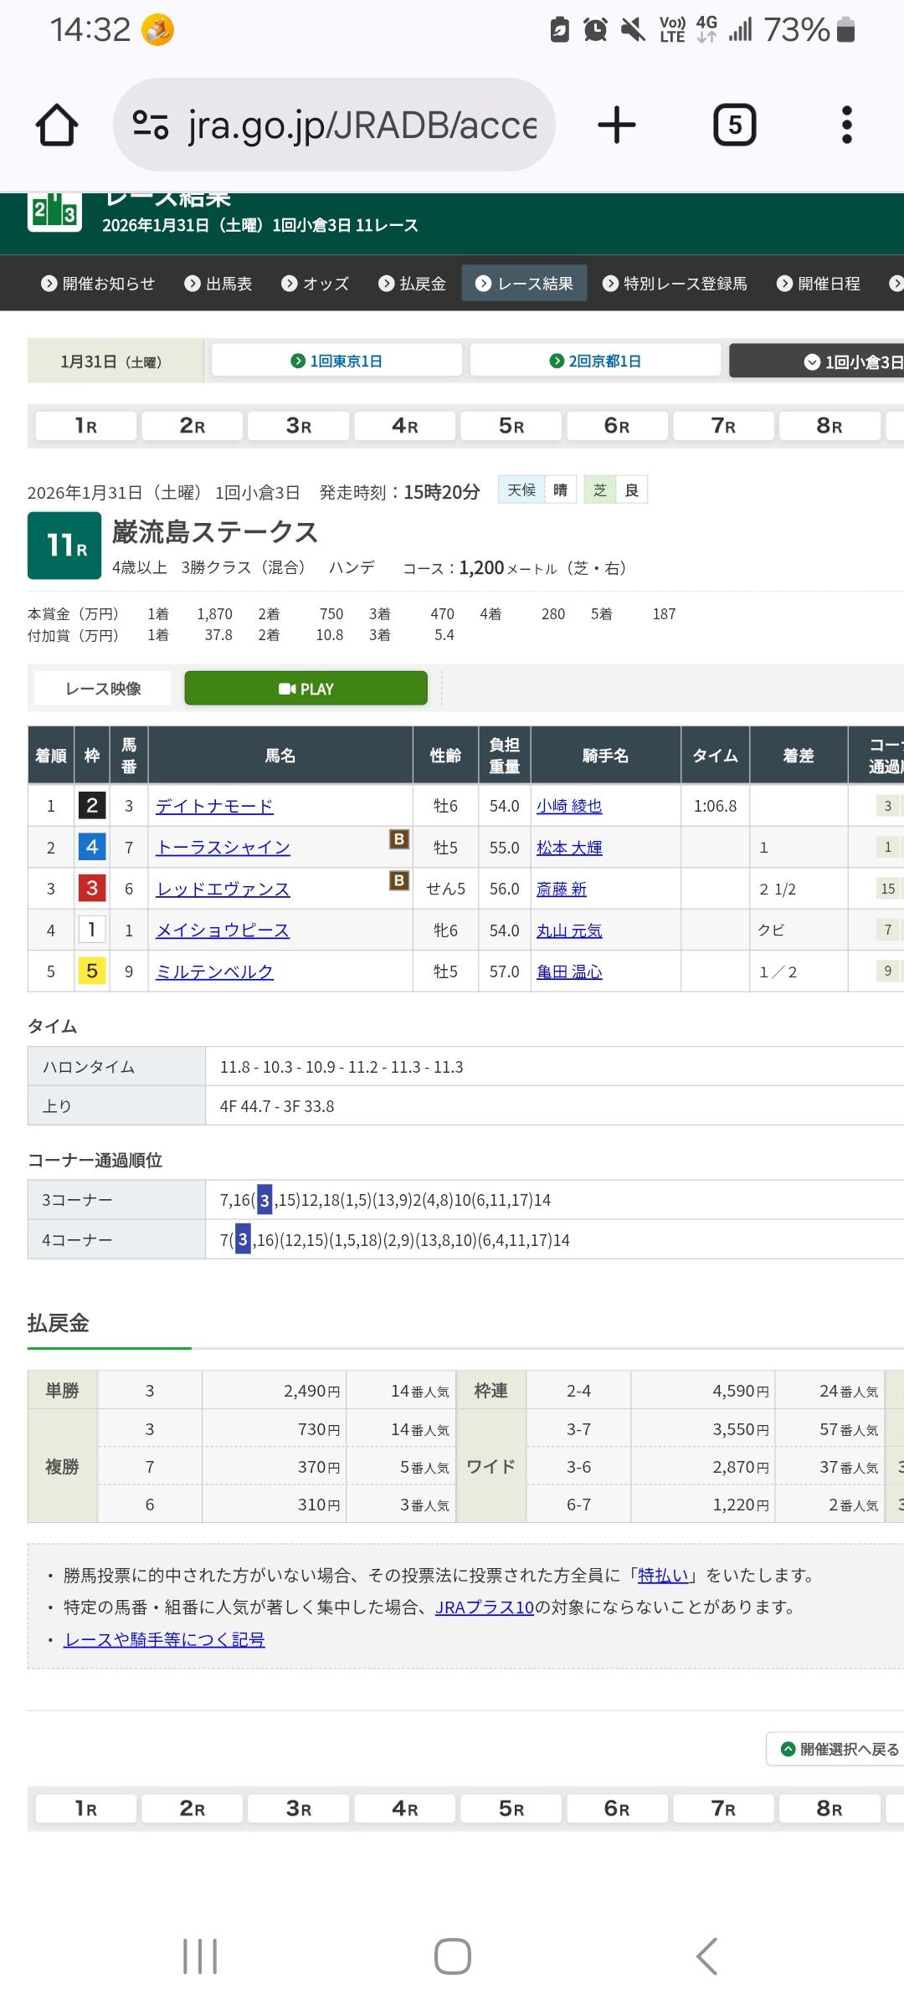The height and width of the screenshot is (2015, 904).
Task: Open a new browser tab with plus icon
Action: click(x=617, y=126)
